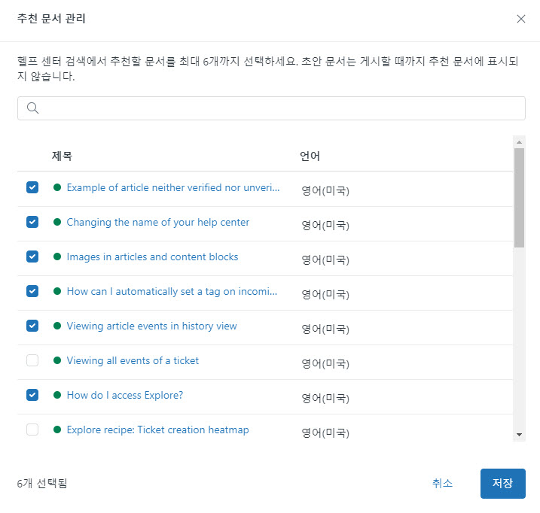
Task: Close the 추천 문서 관리 dialog
Action: [x=520, y=19]
